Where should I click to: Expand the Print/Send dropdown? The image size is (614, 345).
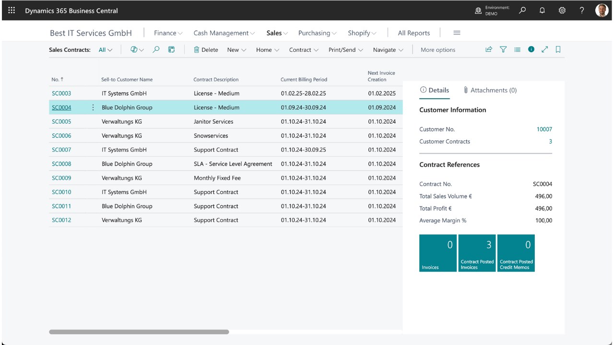[345, 50]
